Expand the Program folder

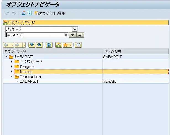click(12, 67)
